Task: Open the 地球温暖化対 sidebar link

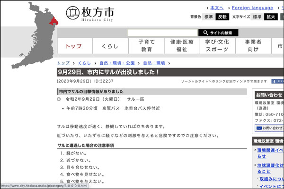Action: tap(270, 166)
